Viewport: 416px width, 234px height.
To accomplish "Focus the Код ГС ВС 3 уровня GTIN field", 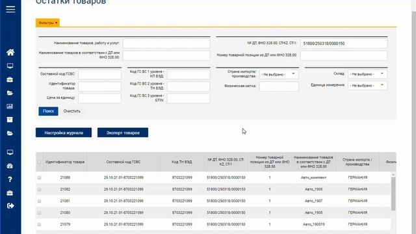I will [188, 98].
